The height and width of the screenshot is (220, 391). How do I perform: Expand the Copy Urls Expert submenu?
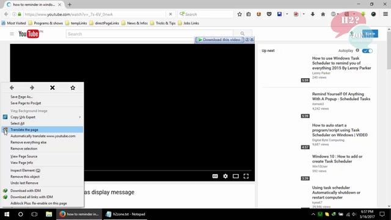pos(80,117)
